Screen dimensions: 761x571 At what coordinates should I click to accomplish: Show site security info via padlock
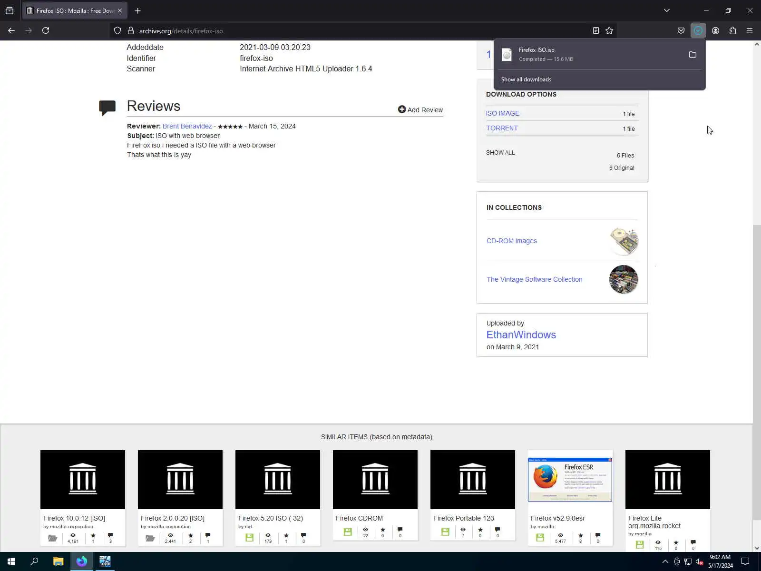(x=131, y=31)
